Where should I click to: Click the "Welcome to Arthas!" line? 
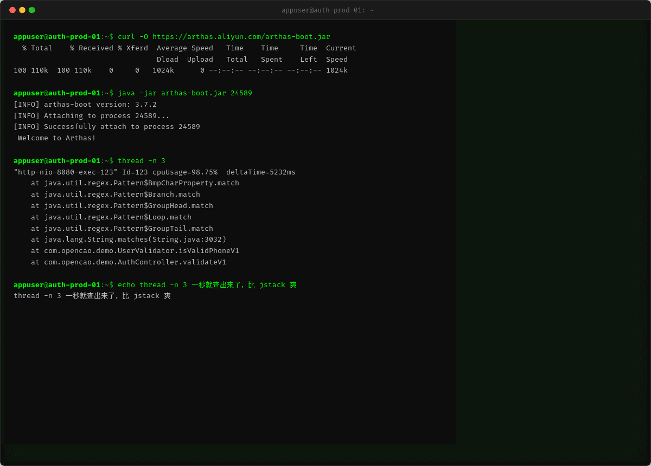(x=57, y=138)
